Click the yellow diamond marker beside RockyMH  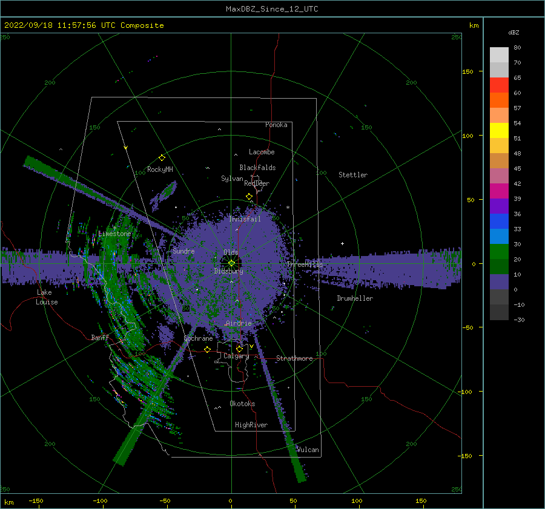(162, 158)
